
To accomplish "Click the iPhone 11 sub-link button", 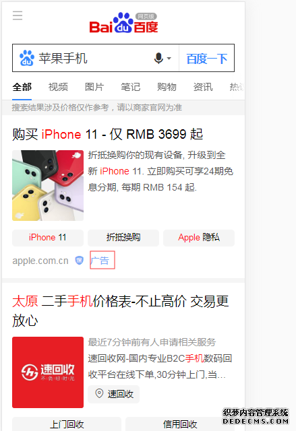I will [x=48, y=238].
